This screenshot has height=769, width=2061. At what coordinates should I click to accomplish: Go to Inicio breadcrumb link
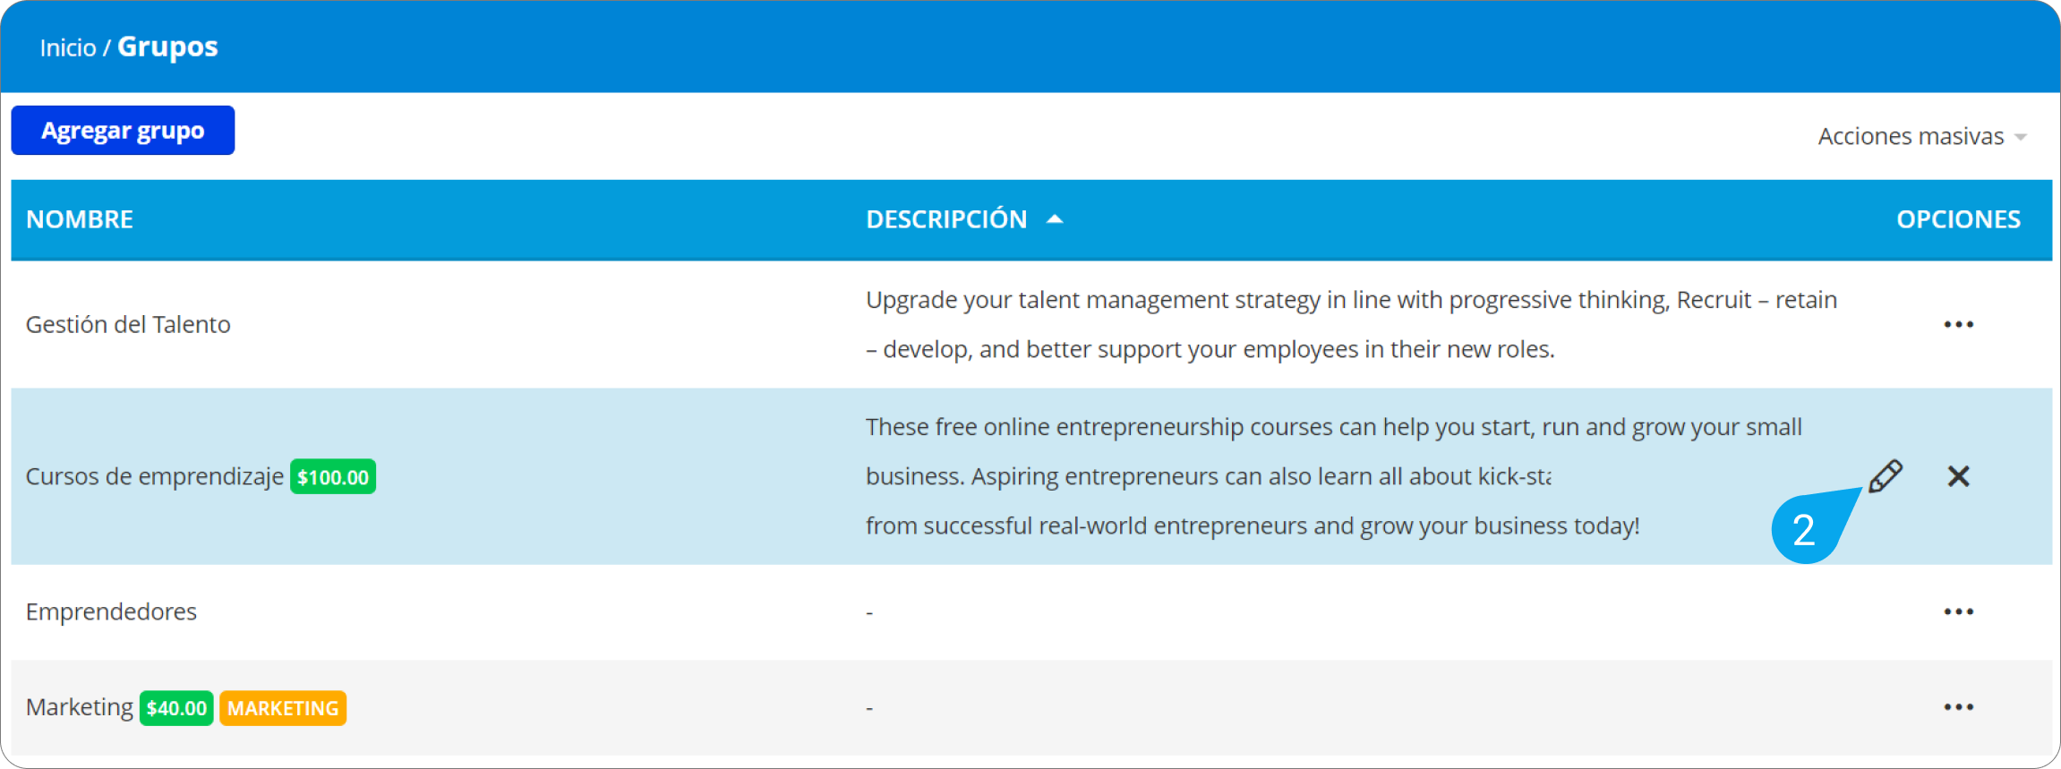(68, 47)
